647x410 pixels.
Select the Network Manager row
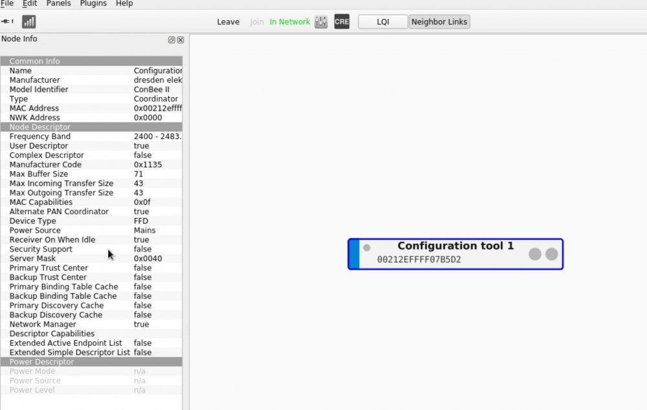91,324
